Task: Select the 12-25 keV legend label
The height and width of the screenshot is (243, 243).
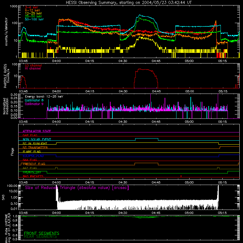Action: click(x=33, y=13)
